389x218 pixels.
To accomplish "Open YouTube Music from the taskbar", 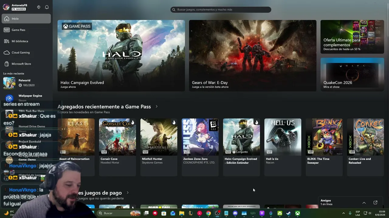I will tap(199, 213).
